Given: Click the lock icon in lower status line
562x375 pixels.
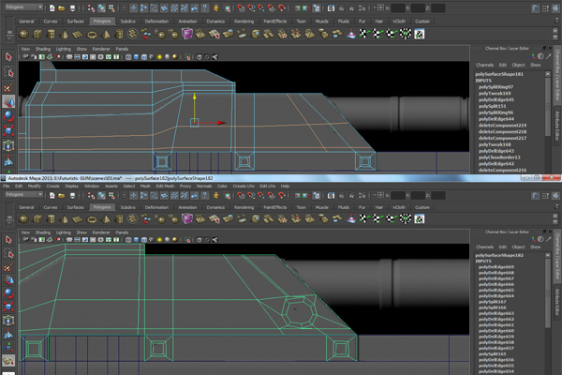Looking at the screenshot, I should (x=216, y=195).
